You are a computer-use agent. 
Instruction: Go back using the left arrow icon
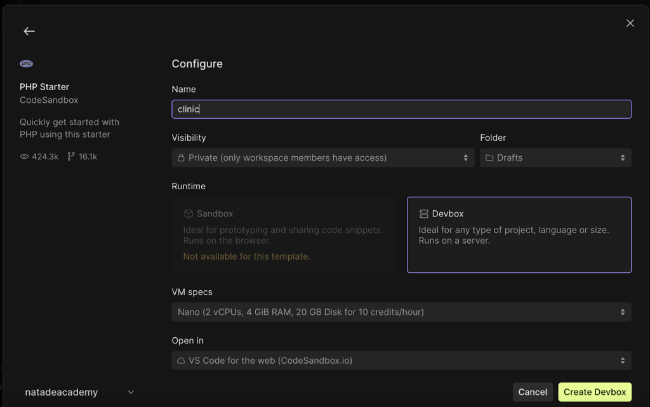tap(29, 31)
